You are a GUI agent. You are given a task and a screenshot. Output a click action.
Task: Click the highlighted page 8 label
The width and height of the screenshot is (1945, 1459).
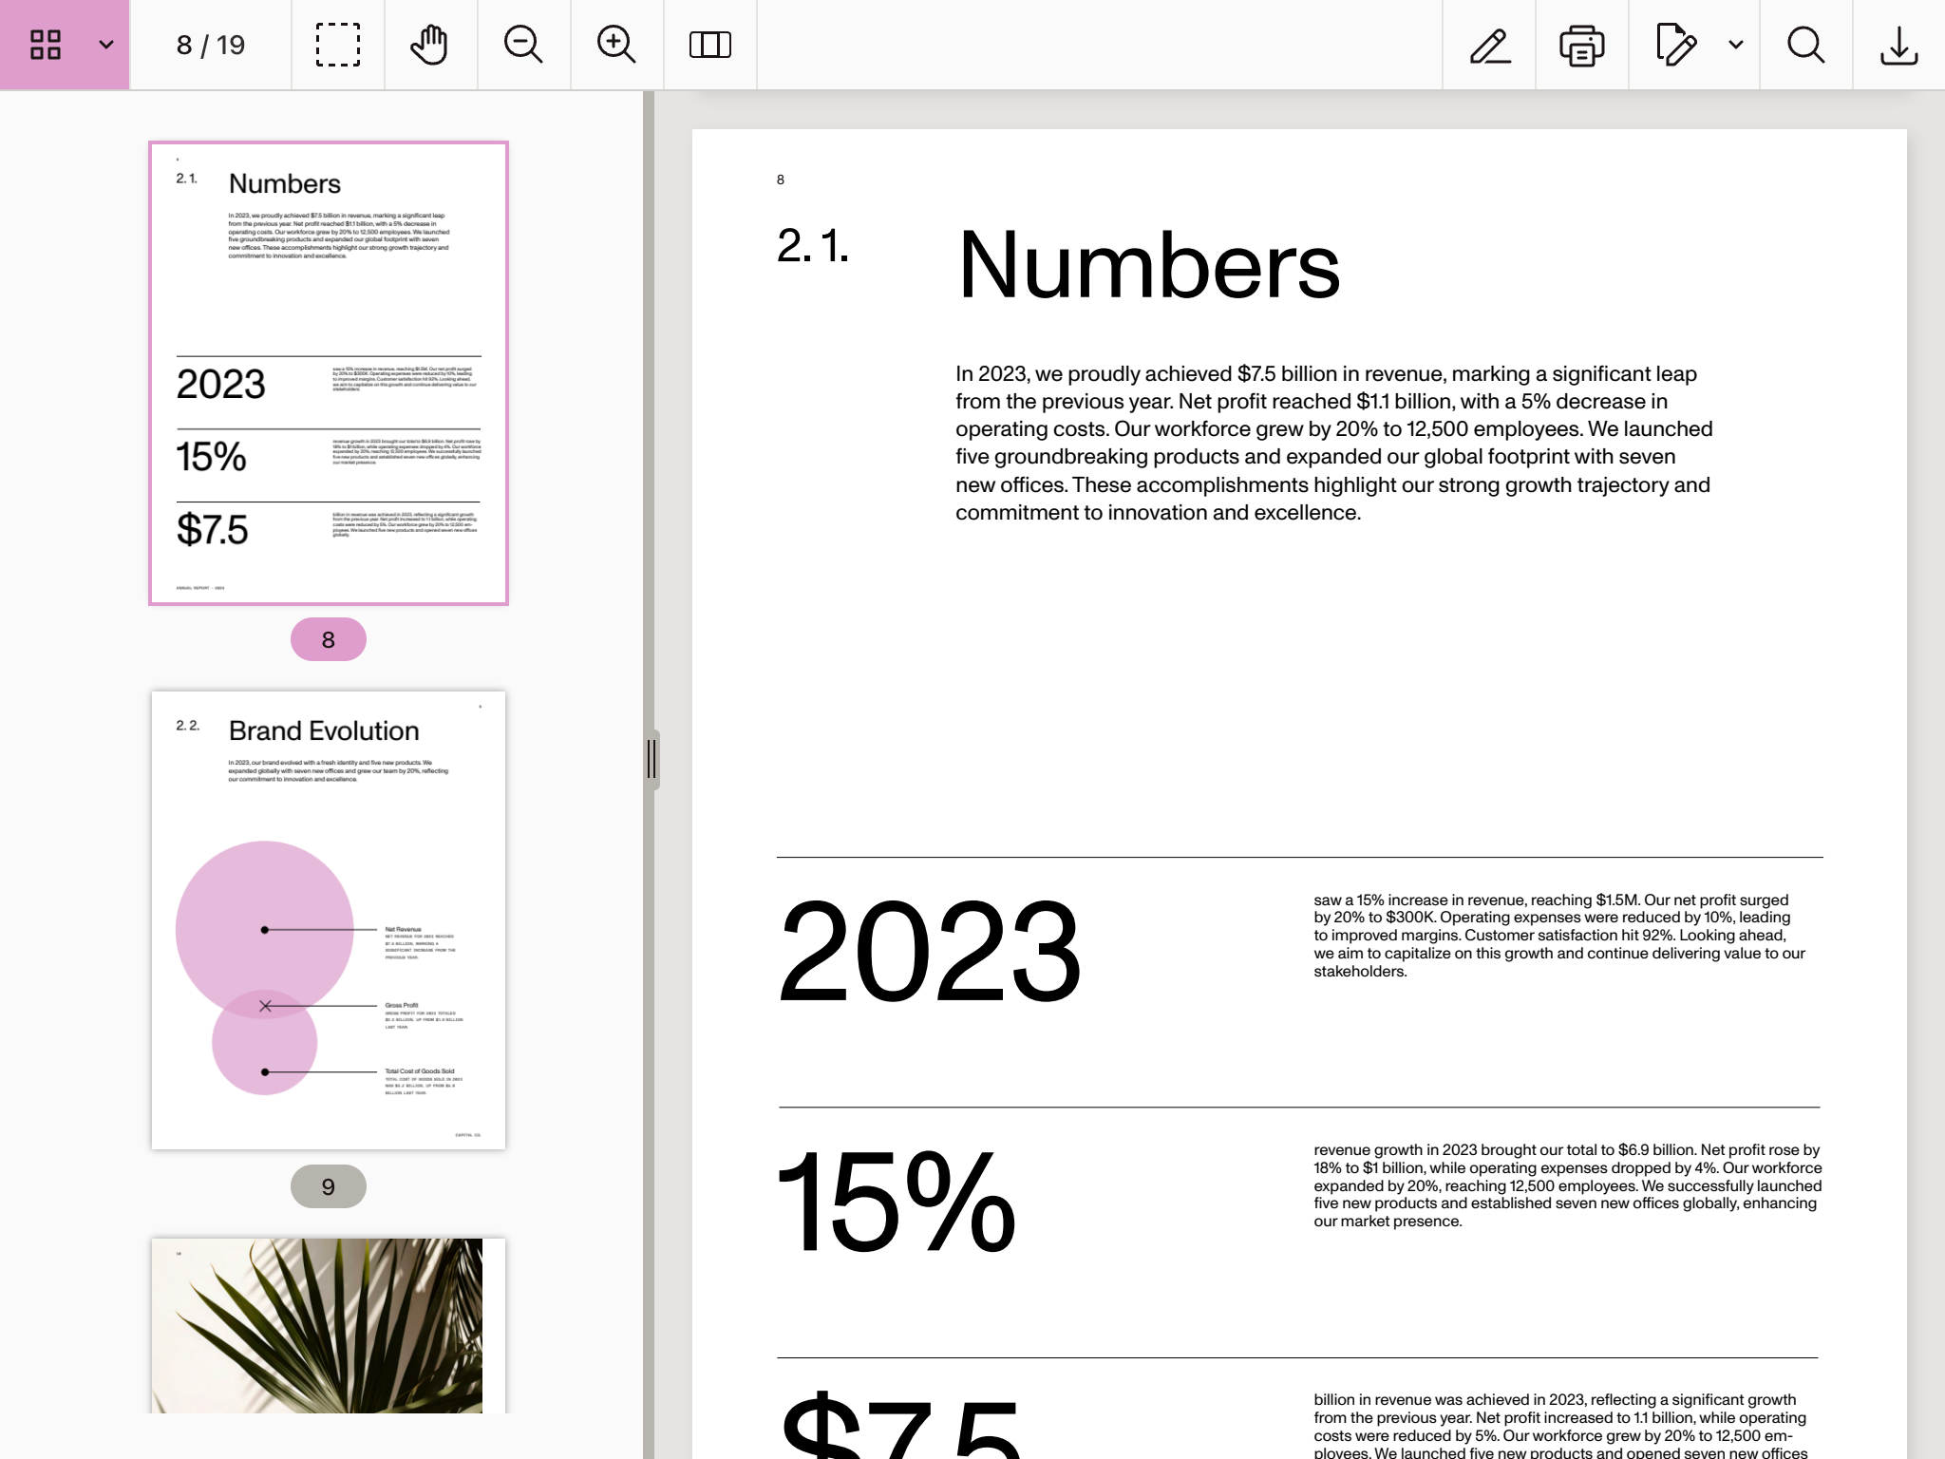[329, 639]
